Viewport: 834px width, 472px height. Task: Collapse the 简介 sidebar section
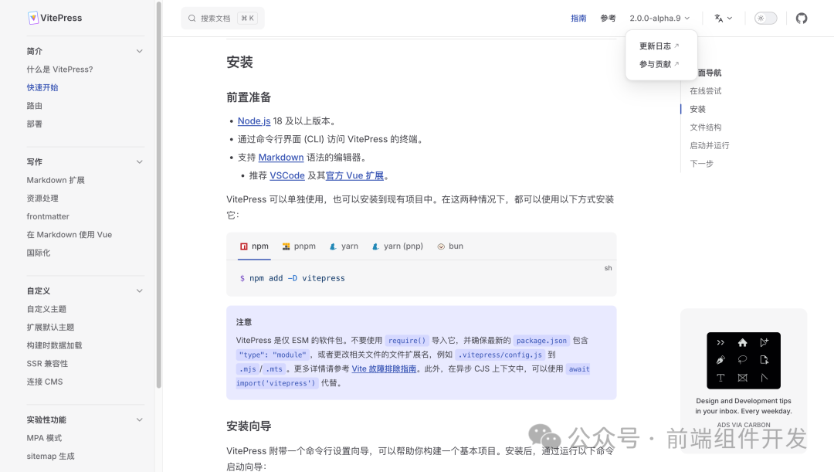pyautogui.click(x=139, y=50)
